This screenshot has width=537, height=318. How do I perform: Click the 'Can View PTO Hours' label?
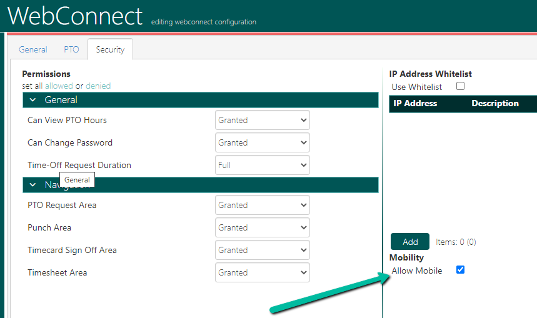67,120
